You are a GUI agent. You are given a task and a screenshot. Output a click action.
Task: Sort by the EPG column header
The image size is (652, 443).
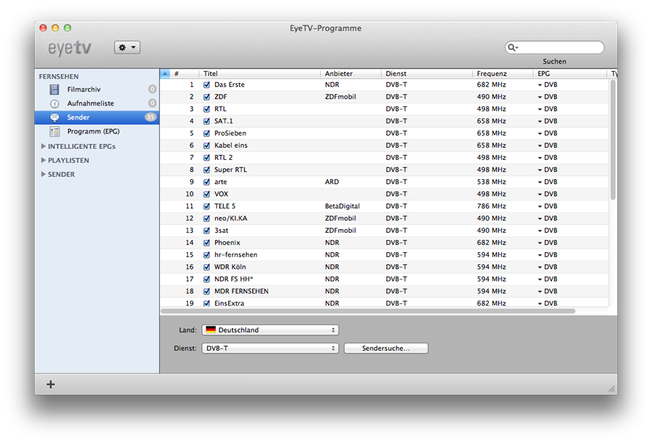tap(570, 74)
